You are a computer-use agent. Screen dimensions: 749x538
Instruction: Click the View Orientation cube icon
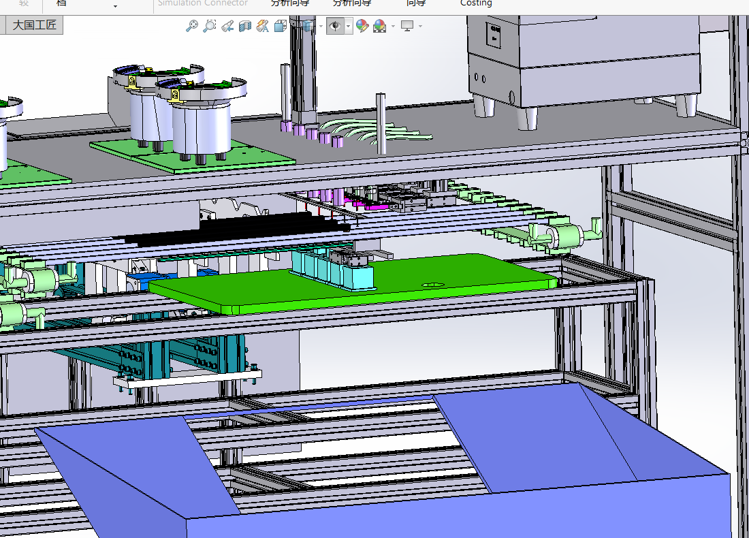(x=281, y=26)
